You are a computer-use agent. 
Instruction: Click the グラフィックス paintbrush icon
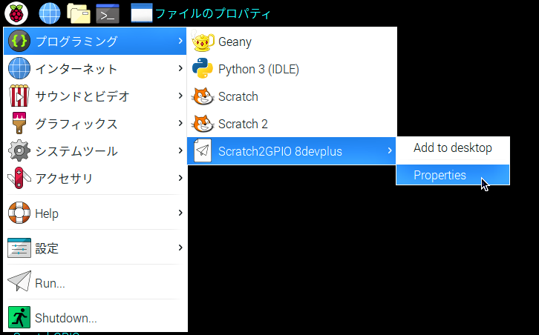19,123
